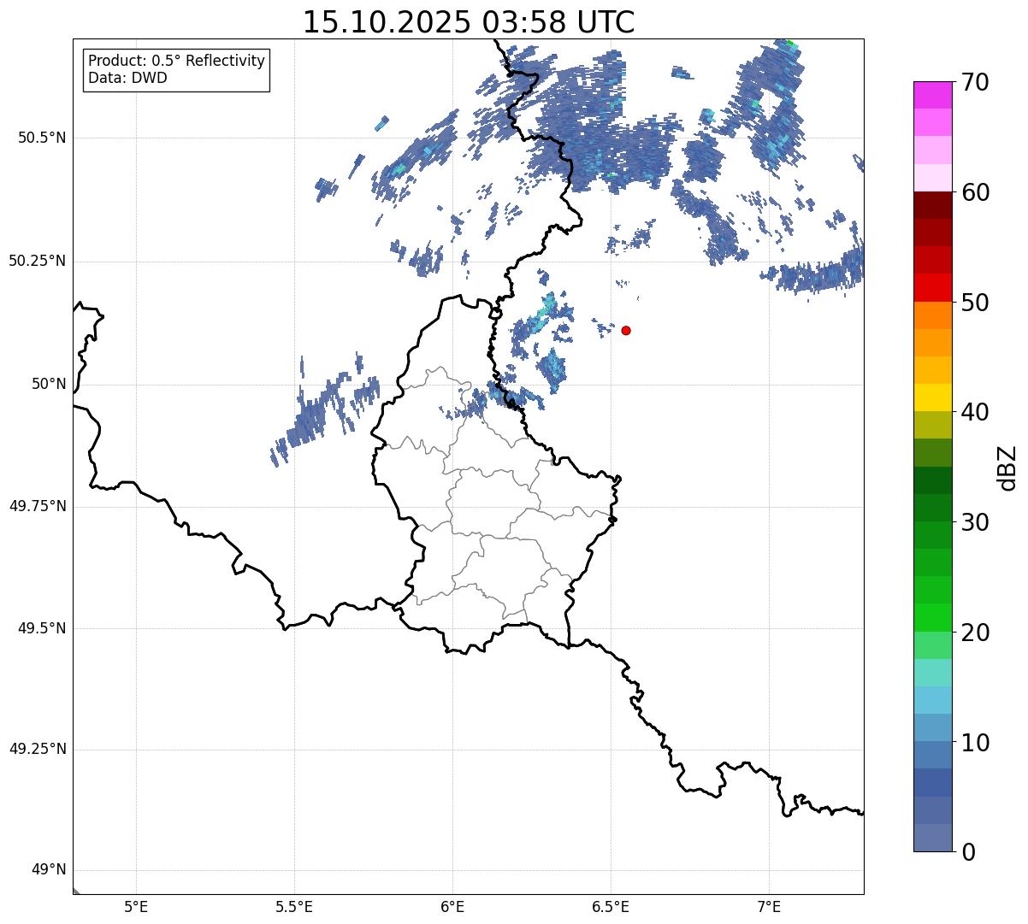Click the colorbar 50 tick label
Image resolution: width=1028 pixels, height=924 pixels.
click(974, 303)
